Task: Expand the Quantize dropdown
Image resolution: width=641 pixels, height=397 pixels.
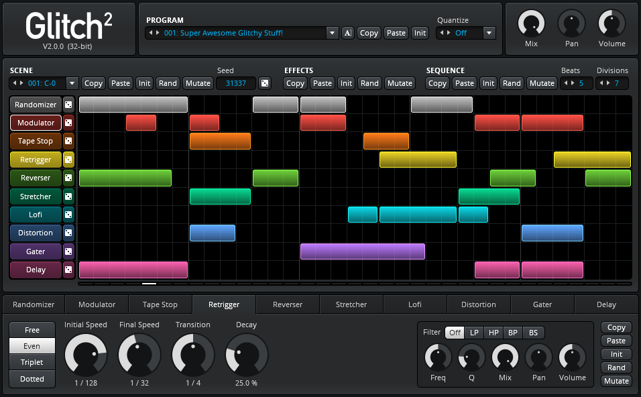Action: click(489, 33)
